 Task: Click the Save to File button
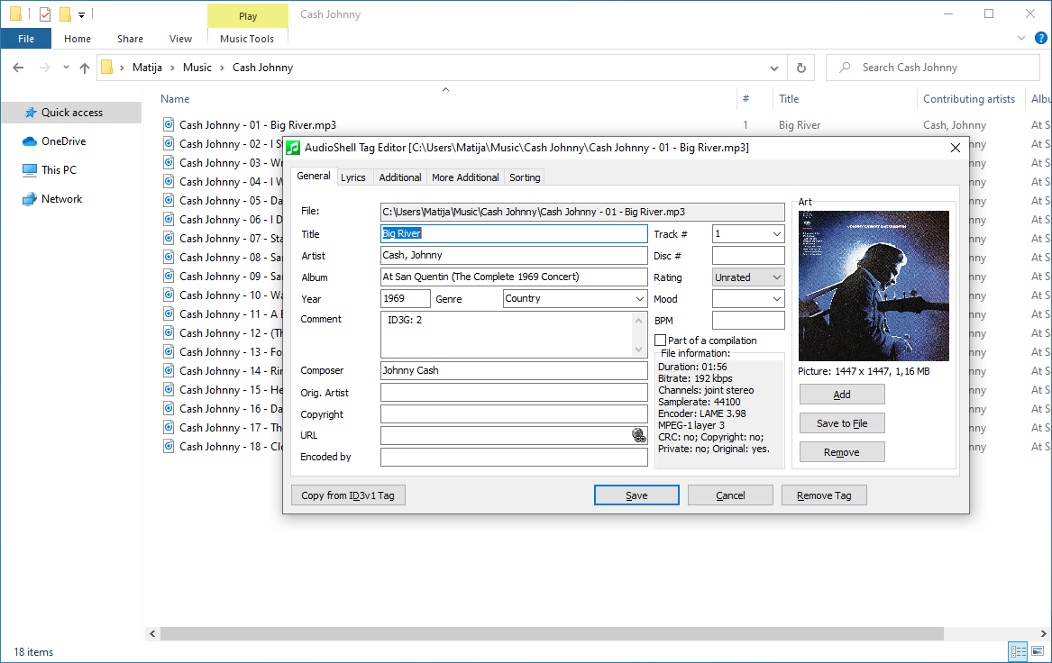pyautogui.click(x=842, y=423)
